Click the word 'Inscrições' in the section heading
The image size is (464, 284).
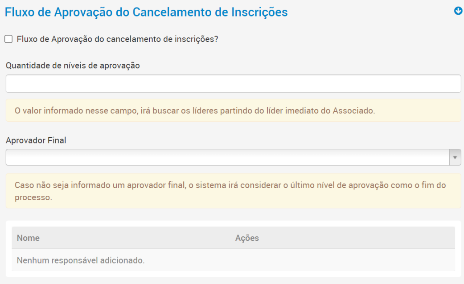pyautogui.click(x=259, y=12)
